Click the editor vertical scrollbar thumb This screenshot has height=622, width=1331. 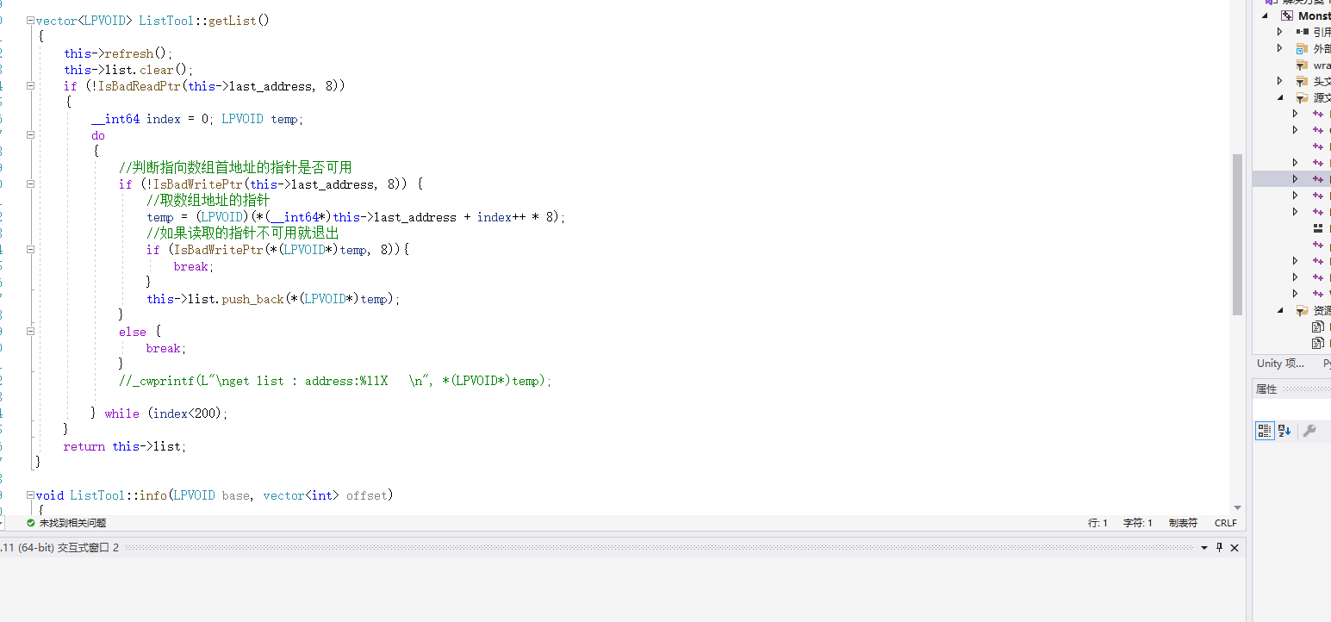(x=1237, y=234)
